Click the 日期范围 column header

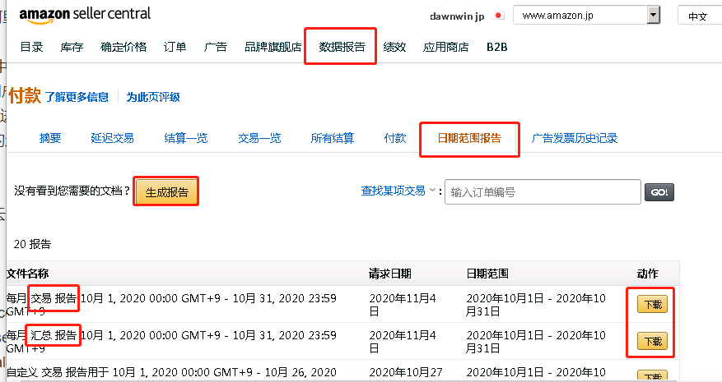(x=487, y=274)
